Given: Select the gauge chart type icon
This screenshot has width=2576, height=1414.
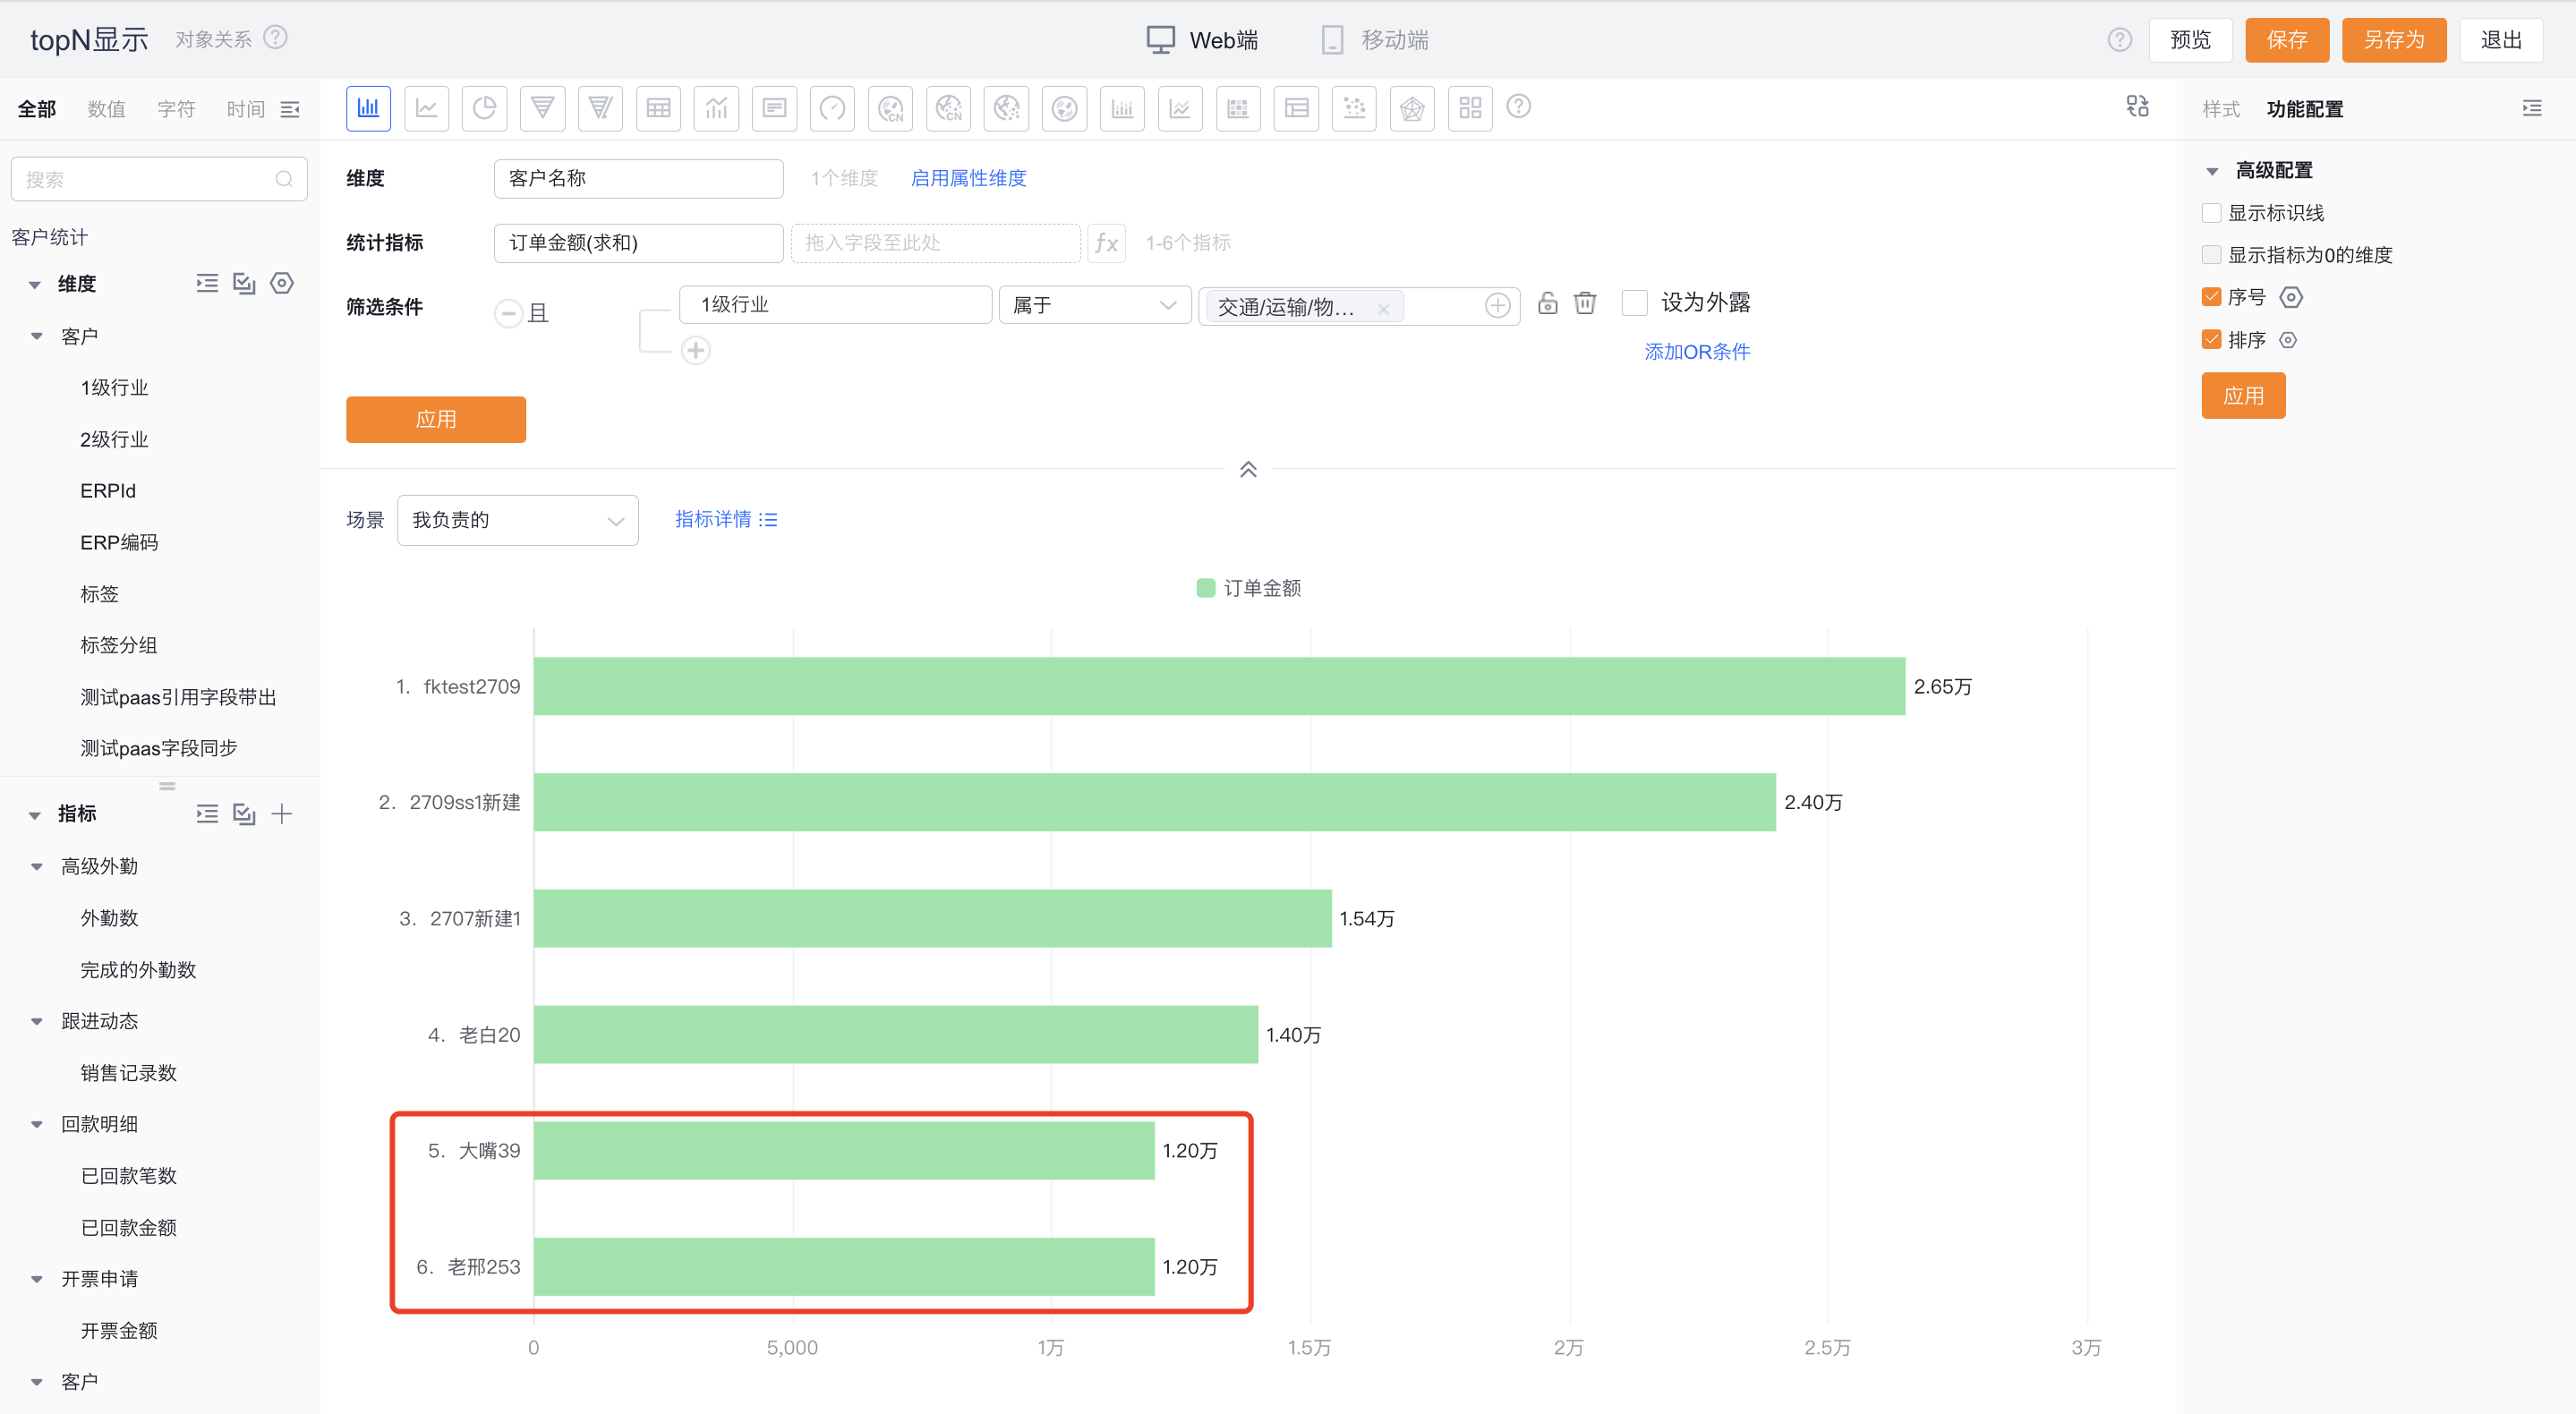Looking at the screenshot, I should (832, 108).
